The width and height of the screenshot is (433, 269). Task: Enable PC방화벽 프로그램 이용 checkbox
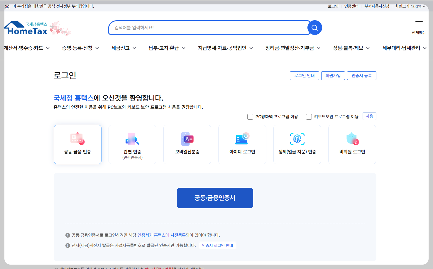pos(250,117)
